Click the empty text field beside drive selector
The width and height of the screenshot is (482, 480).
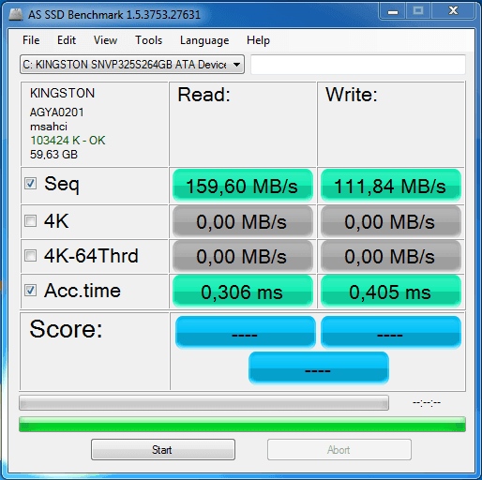click(x=358, y=65)
